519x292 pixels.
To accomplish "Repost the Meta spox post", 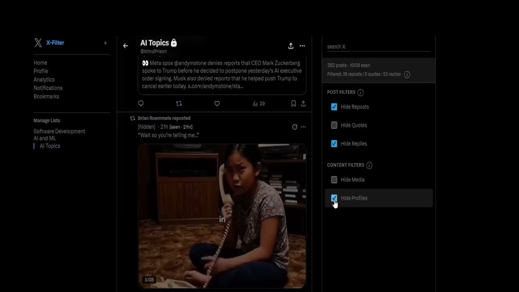I will pyautogui.click(x=179, y=103).
